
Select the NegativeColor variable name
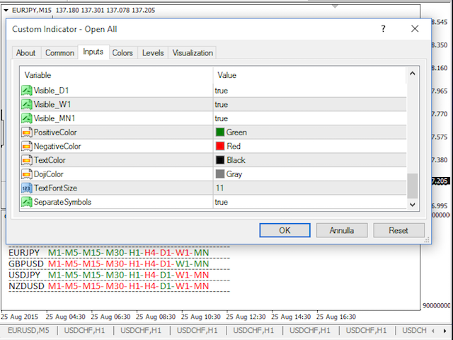pos(57,147)
